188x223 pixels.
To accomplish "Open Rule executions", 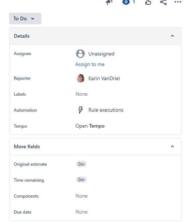I will [106, 110].
